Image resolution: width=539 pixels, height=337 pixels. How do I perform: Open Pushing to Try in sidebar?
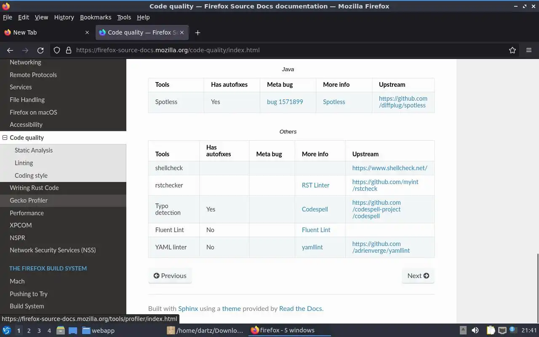click(x=63, y=294)
